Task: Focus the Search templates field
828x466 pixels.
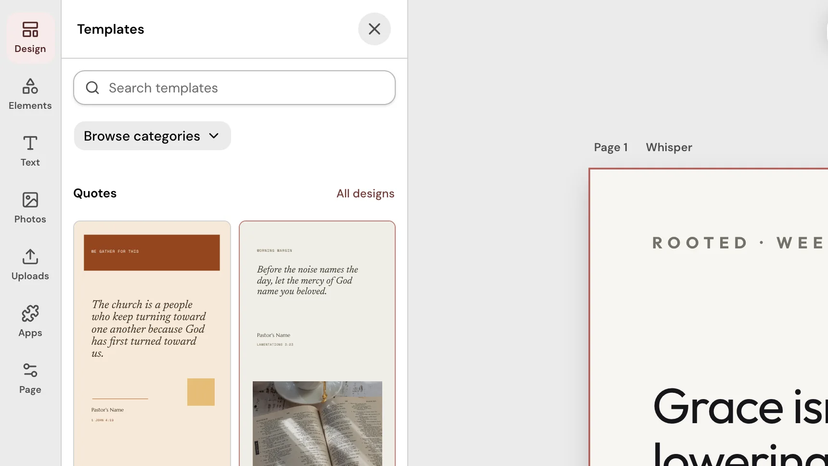Action: pyautogui.click(x=234, y=88)
